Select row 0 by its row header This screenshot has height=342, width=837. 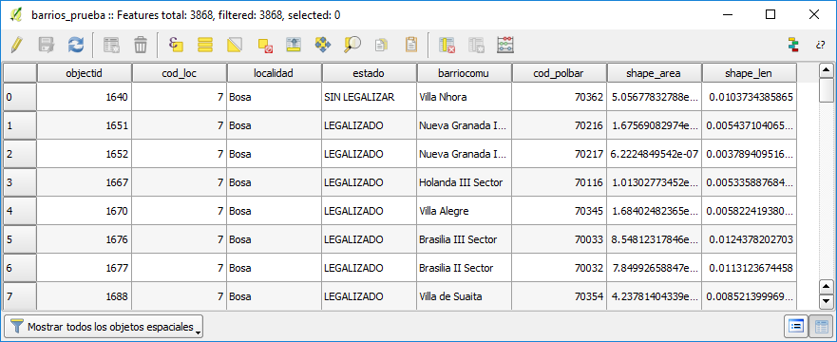(x=20, y=97)
